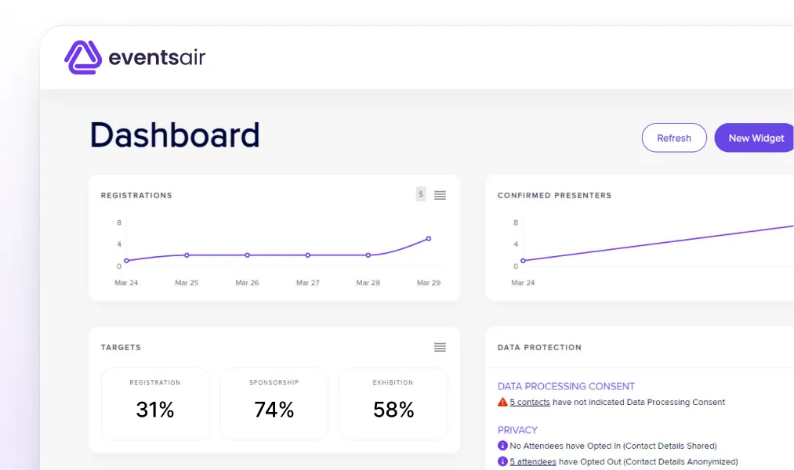Click the Dashboard page title
The width and height of the screenshot is (794, 470).
coord(175,135)
